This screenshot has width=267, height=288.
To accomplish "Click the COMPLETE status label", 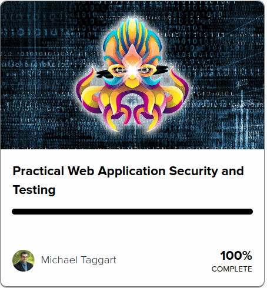I will click(x=232, y=269).
